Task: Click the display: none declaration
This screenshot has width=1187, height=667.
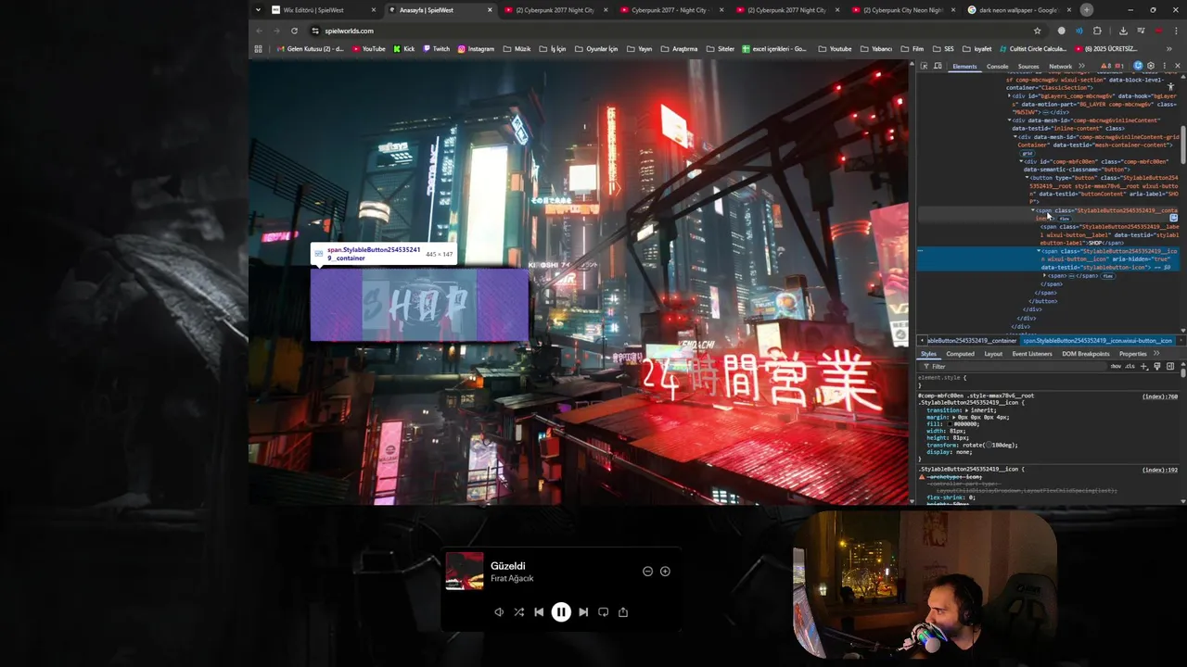Action: pos(950,452)
